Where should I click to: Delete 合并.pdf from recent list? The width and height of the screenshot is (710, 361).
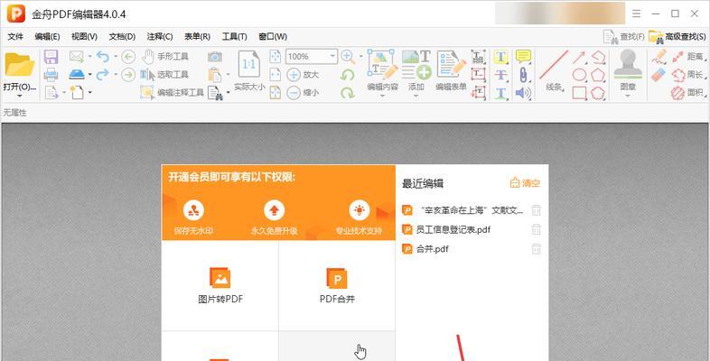point(537,249)
